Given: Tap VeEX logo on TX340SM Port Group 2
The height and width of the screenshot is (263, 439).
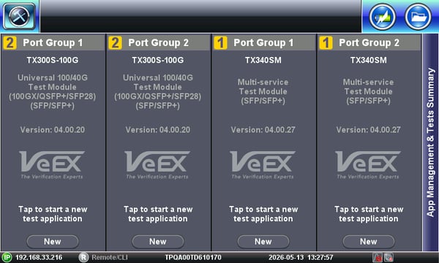Looking at the screenshot, I should (367, 165).
